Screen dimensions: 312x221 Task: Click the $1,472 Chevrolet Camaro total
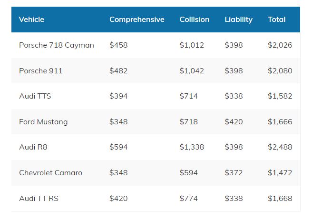pyautogui.click(x=280, y=173)
